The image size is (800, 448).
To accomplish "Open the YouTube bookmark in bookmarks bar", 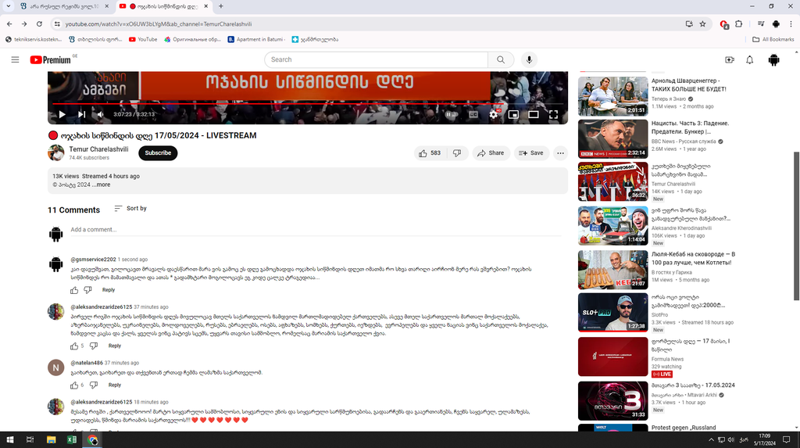I will [x=143, y=39].
